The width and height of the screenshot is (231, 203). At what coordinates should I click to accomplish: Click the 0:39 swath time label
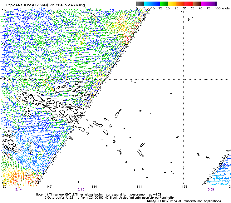click(x=211, y=190)
